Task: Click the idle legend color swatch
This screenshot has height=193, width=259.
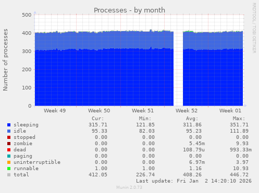Action: [x=9, y=131]
